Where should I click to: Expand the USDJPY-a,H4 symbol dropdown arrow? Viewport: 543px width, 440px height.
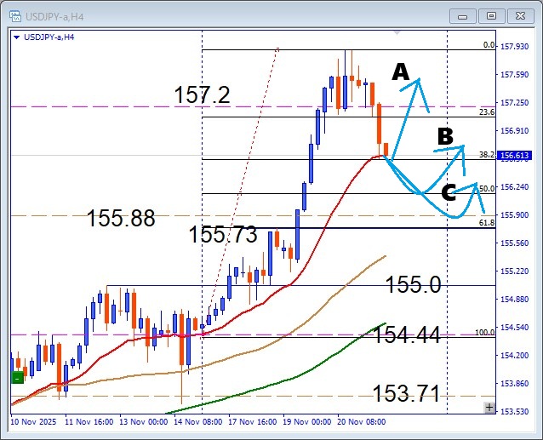pos(17,37)
